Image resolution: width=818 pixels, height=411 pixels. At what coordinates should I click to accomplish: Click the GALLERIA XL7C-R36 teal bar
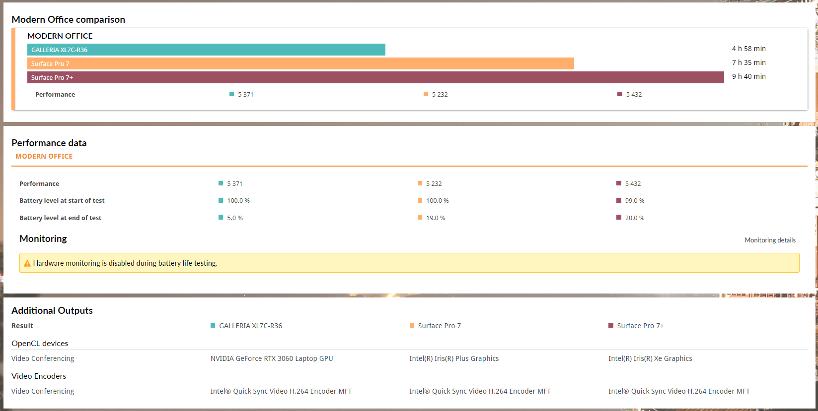pos(206,50)
